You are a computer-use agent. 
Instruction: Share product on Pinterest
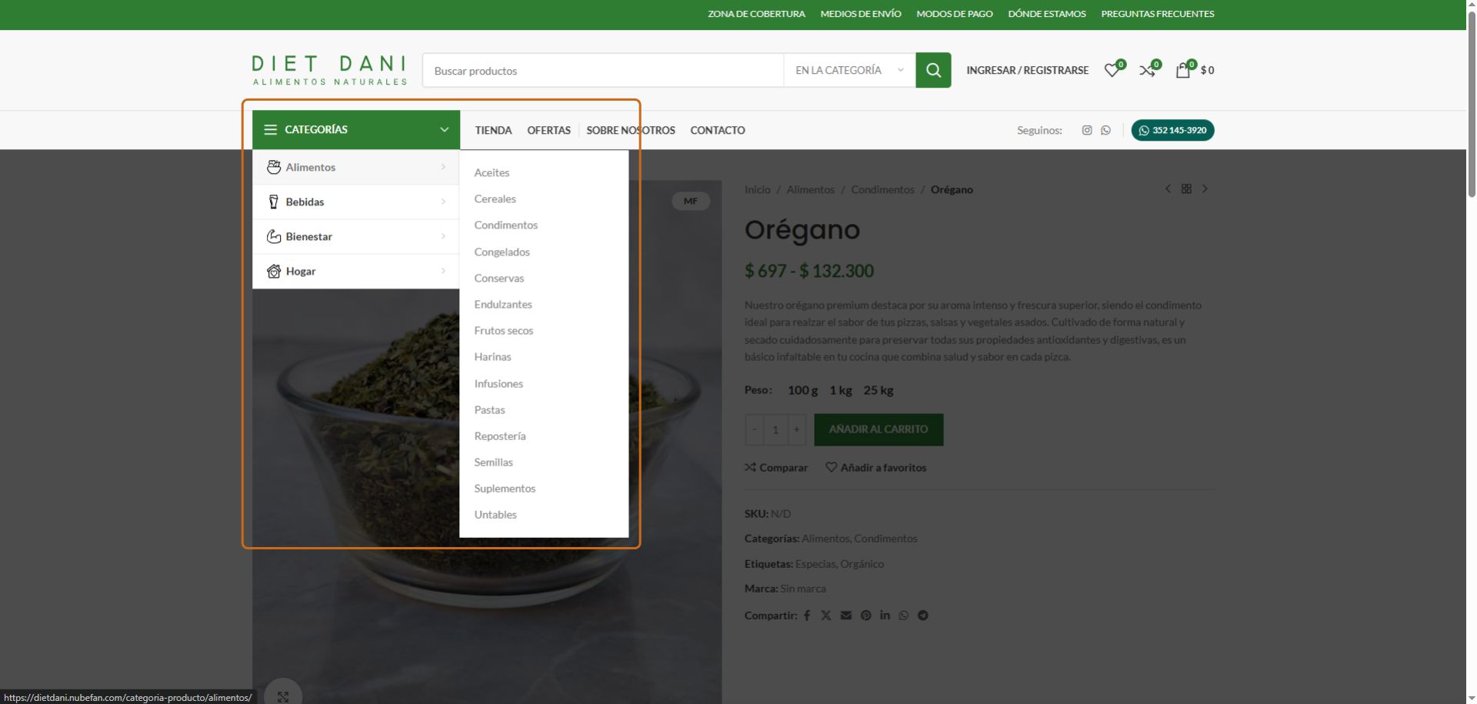[865, 616]
